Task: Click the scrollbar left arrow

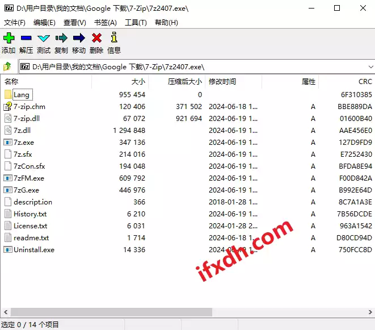Action: (6, 312)
